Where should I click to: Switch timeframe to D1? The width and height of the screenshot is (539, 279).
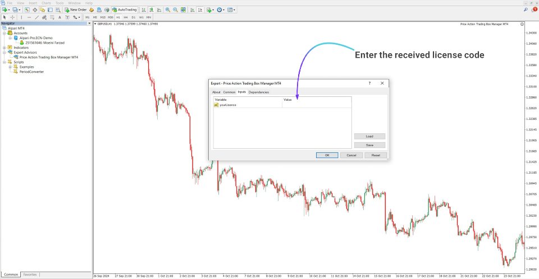tap(134, 17)
